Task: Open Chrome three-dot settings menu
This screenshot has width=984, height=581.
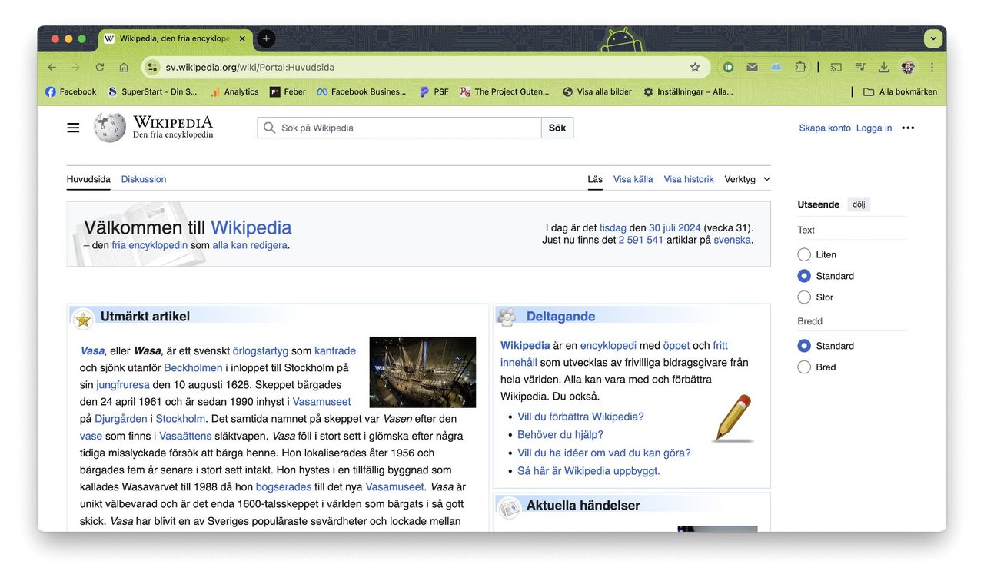Action: tap(932, 67)
